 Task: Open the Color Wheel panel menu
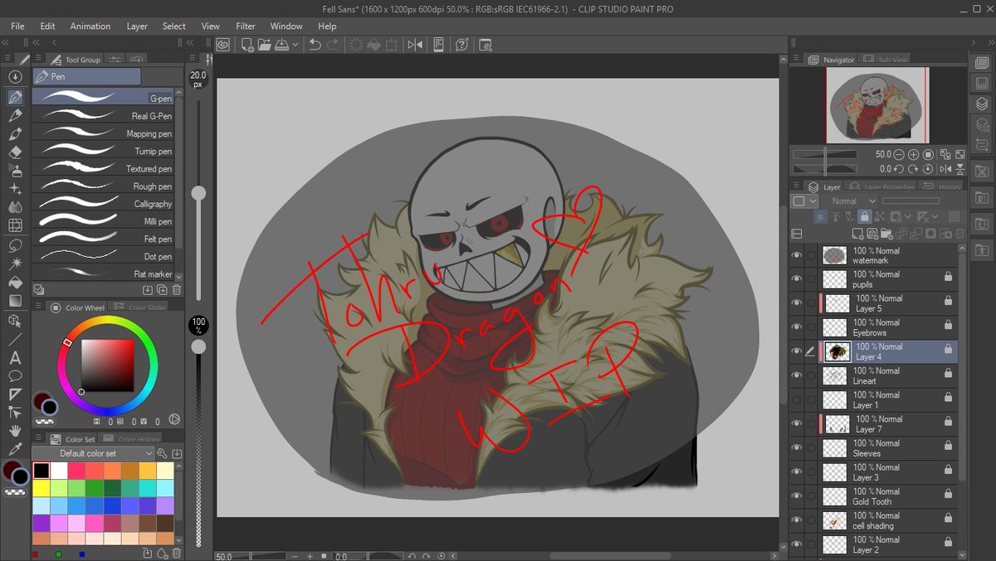[x=37, y=307]
